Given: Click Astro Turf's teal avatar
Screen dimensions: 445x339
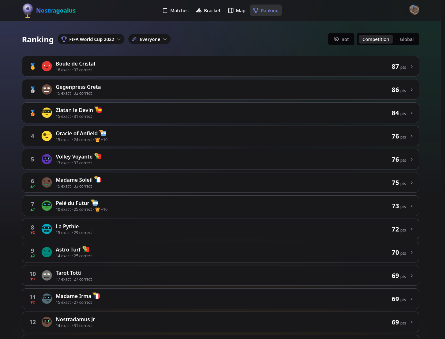Looking at the screenshot, I should point(47,252).
